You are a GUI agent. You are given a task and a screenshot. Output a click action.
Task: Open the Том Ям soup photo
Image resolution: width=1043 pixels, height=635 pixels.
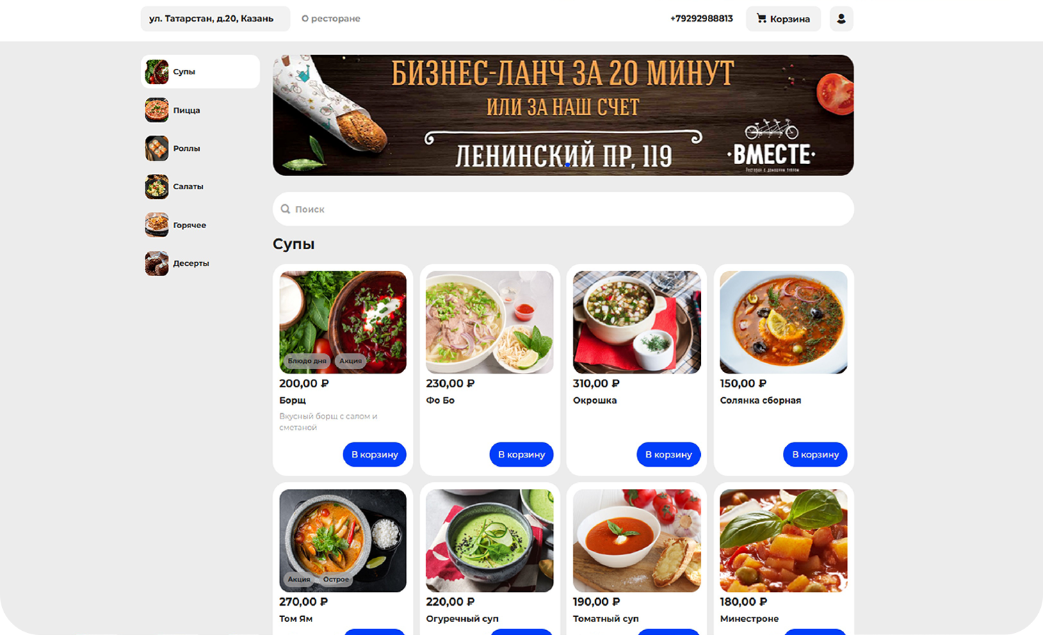coord(343,540)
